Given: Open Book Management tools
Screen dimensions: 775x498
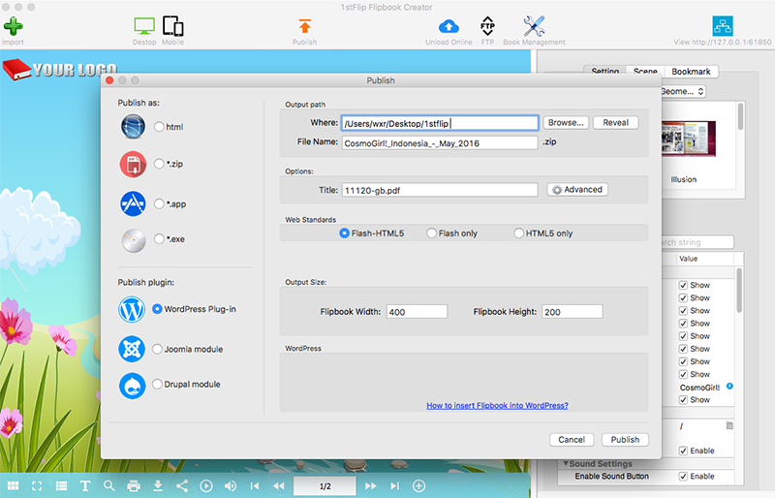Looking at the screenshot, I should tap(534, 26).
